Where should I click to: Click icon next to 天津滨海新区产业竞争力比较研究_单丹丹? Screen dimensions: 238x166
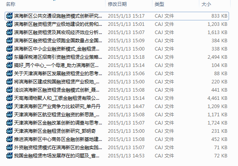click(9, 106)
